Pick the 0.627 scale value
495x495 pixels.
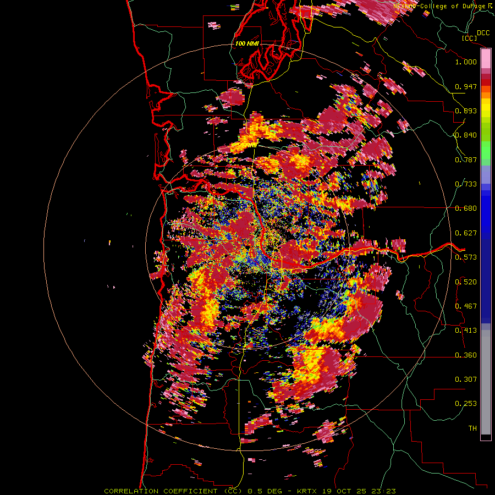point(466,233)
